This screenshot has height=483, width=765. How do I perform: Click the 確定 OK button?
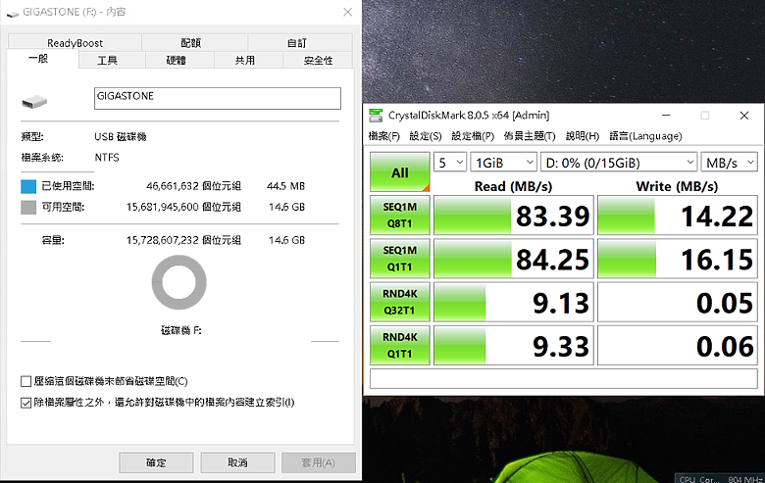[x=156, y=462]
